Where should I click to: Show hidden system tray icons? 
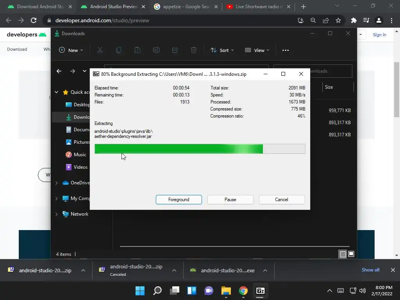pyautogui.click(x=330, y=291)
